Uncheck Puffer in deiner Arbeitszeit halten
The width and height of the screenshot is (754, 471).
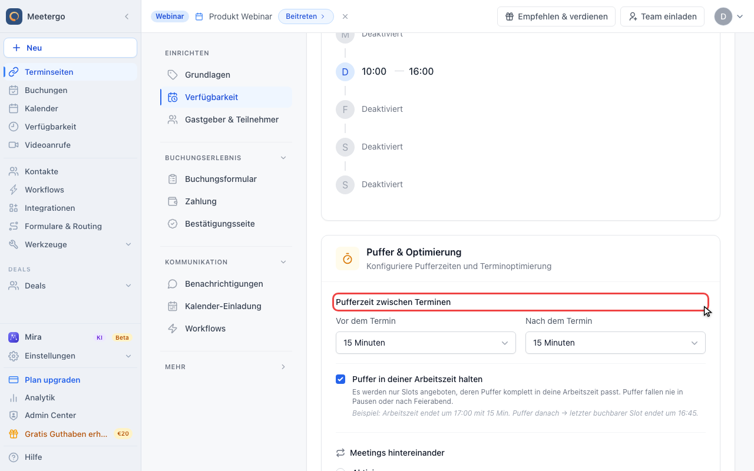pyautogui.click(x=340, y=379)
